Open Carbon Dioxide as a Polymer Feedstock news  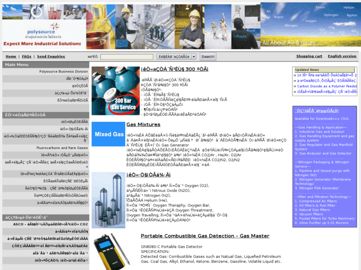coord(327,86)
